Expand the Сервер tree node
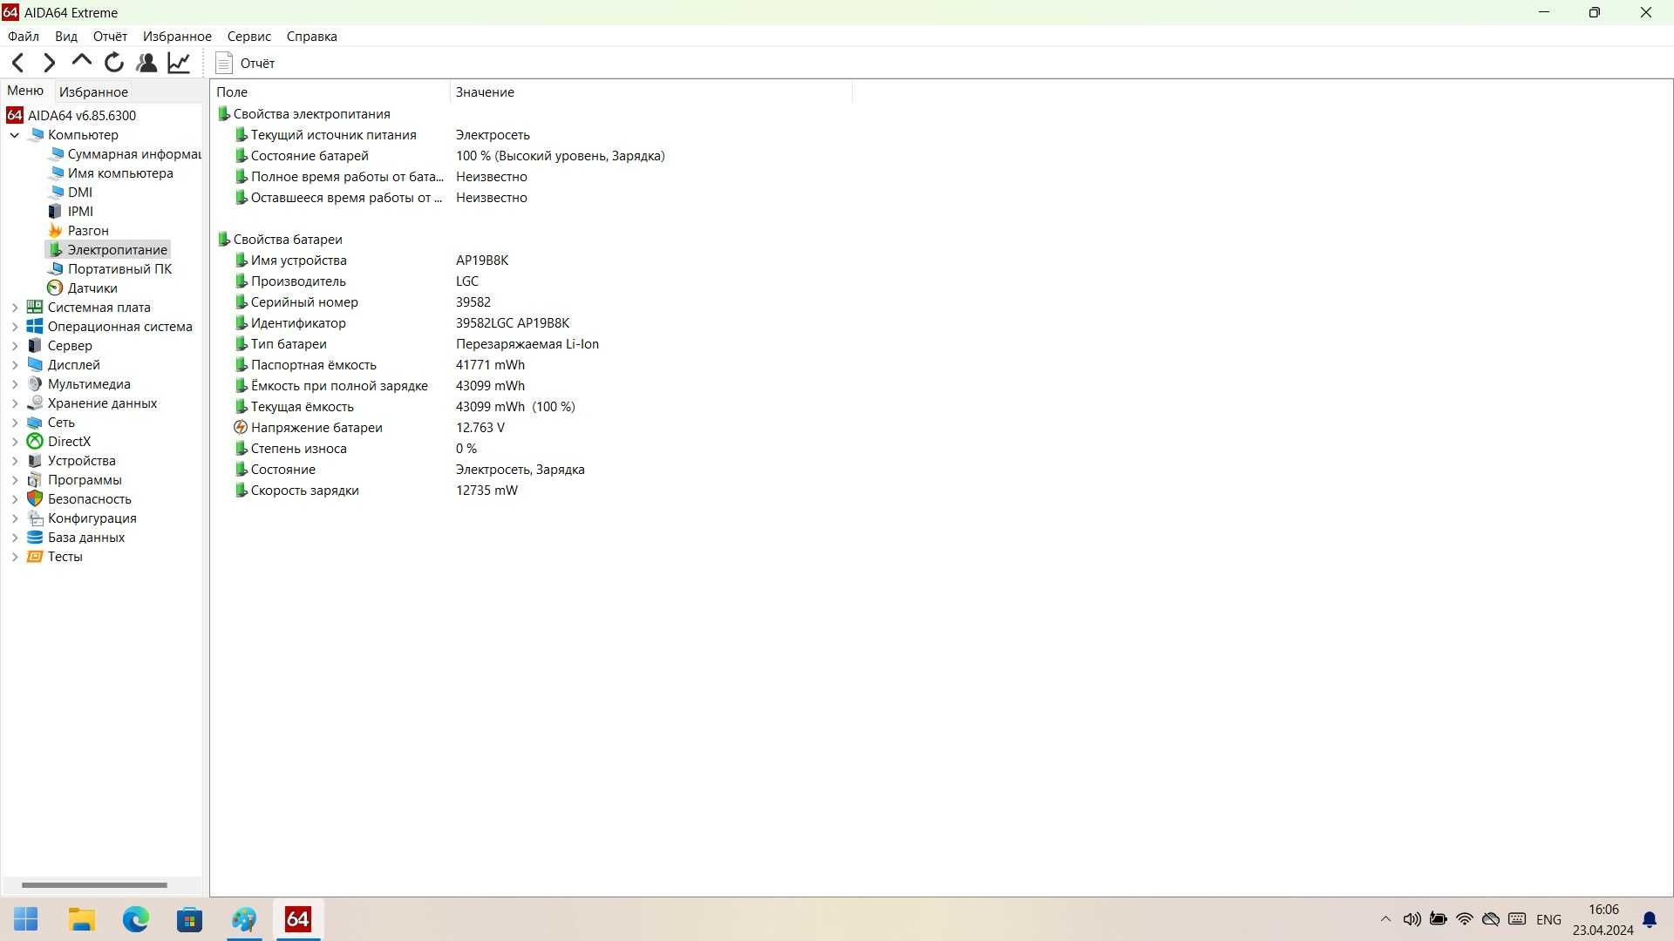1674x941 pixels. [15, 346]
